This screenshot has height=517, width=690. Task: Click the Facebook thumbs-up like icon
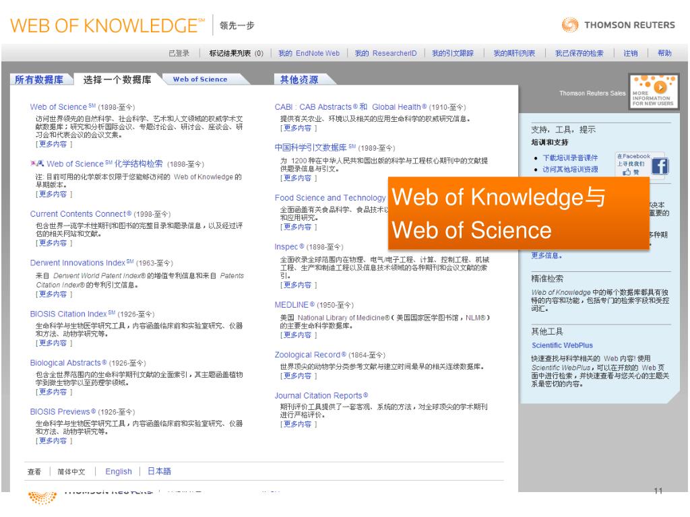click(627, 172)
